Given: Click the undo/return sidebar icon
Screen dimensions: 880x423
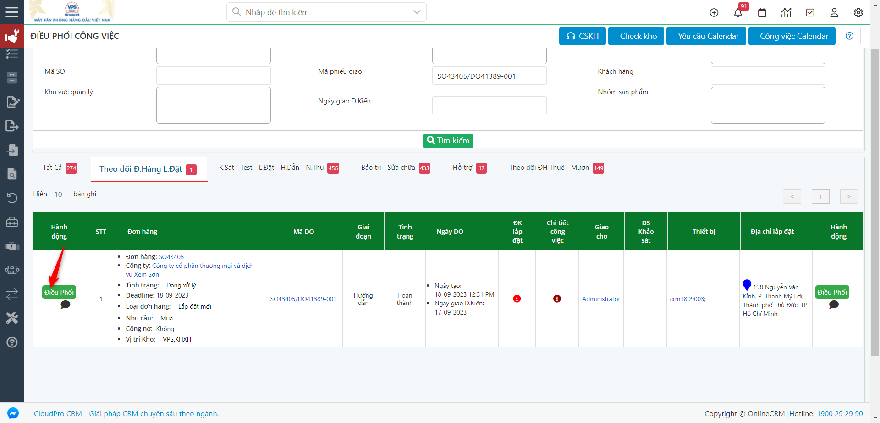Looking at the screenshot, I should coord(12,198).
